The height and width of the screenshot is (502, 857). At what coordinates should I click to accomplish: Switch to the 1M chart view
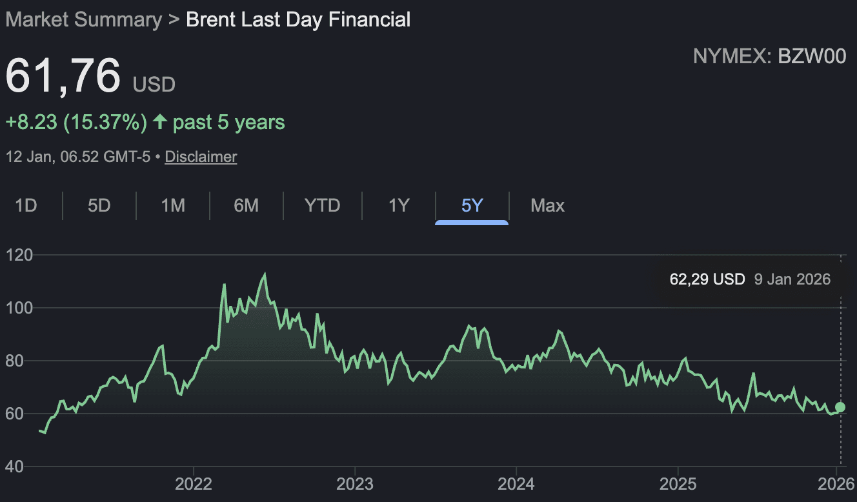tap(172, 205)
